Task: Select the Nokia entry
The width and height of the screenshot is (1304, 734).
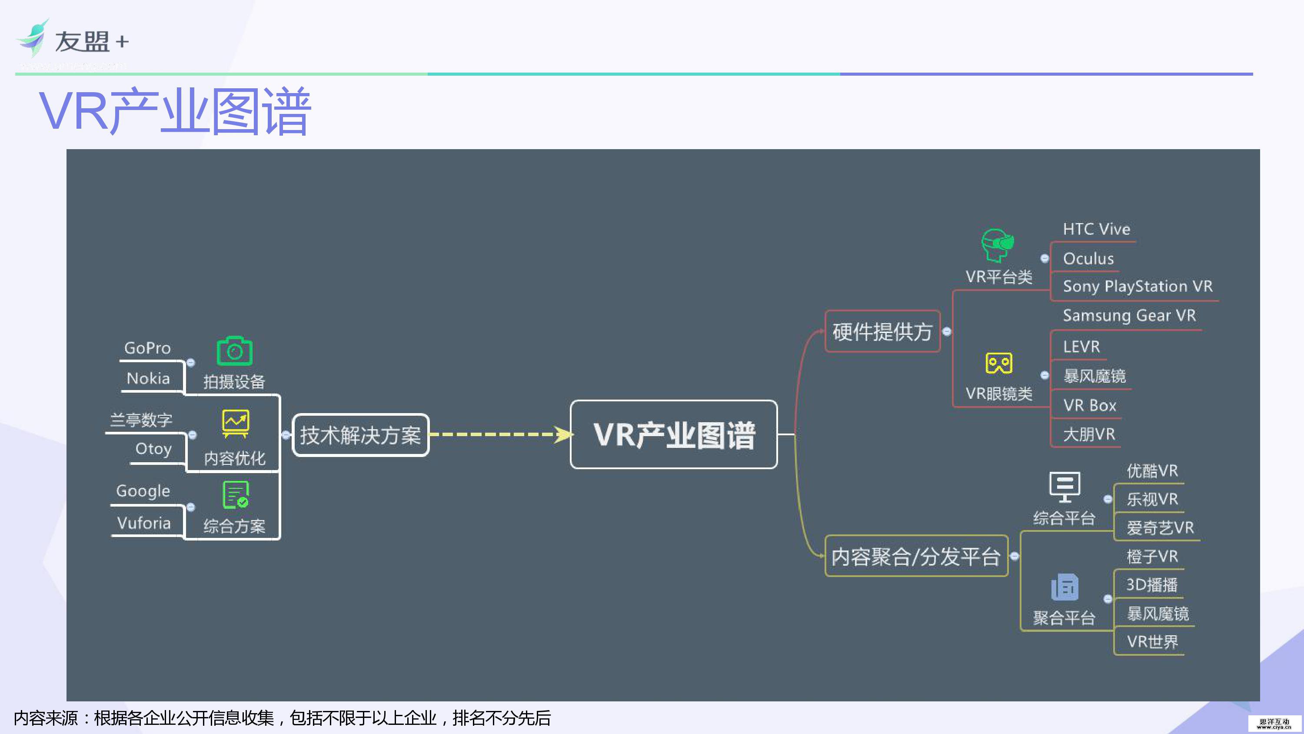Action: [x=148, y=378]
